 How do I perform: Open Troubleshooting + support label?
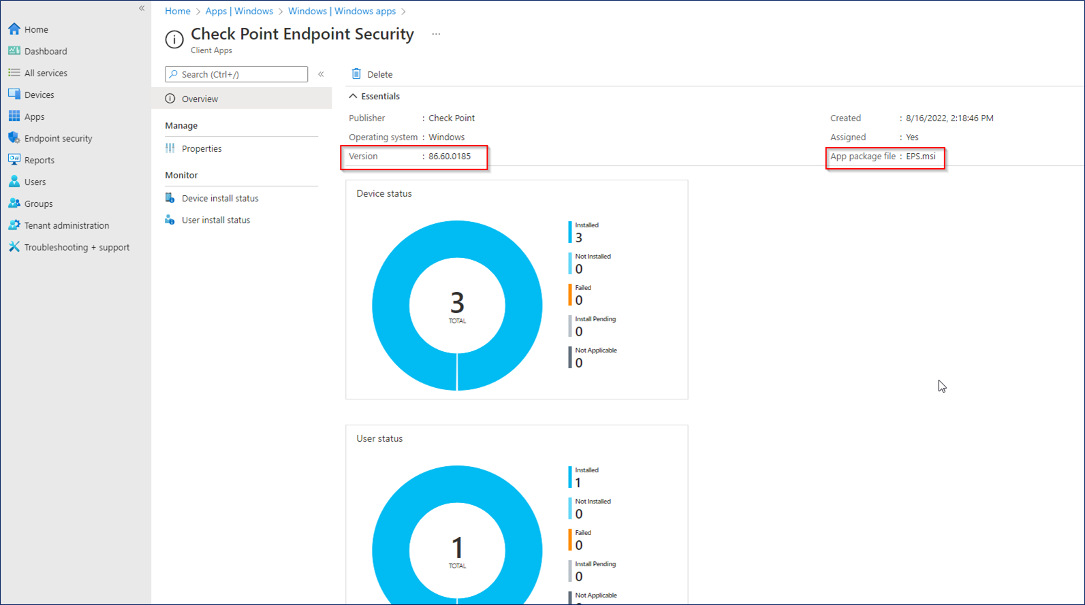77,247
